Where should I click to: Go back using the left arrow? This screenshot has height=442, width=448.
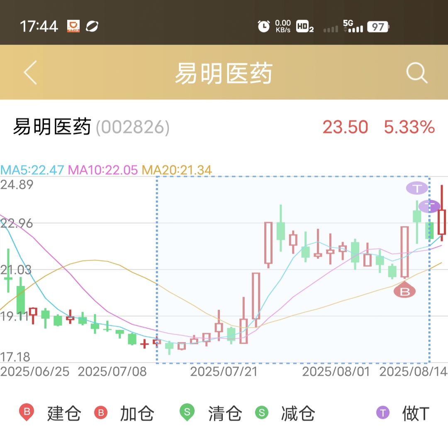[x=31, y=72]
